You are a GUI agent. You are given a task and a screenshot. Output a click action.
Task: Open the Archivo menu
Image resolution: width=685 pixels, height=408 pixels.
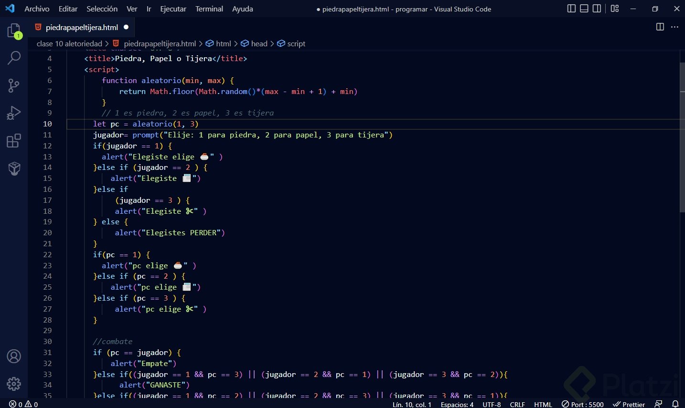pos(37,9)
